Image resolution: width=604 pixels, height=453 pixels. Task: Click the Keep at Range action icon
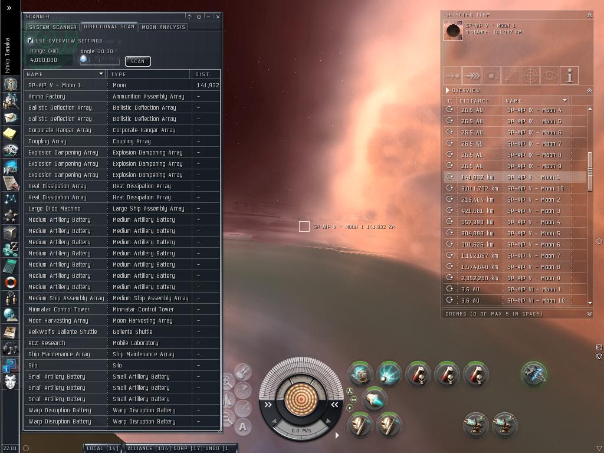click(x=510, y=75)
